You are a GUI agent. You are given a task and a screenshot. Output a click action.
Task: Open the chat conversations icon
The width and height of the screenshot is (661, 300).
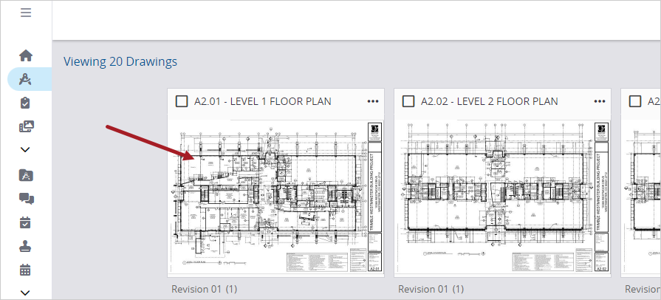[26, 199]
